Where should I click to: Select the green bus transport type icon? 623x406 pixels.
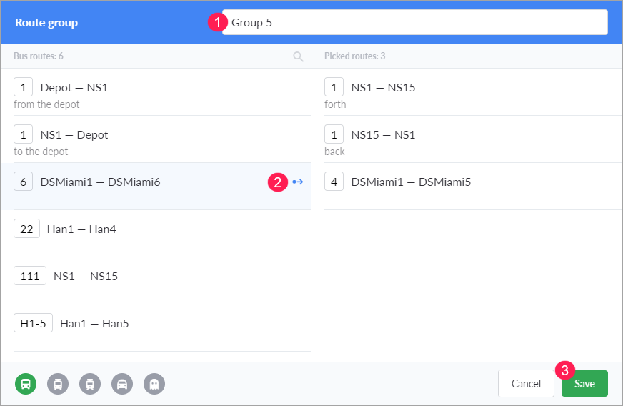pos(25,384)
